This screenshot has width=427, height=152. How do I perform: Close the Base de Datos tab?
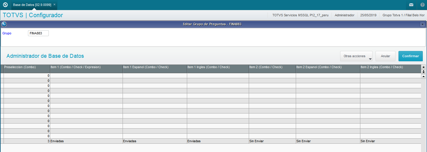[54, 4]
